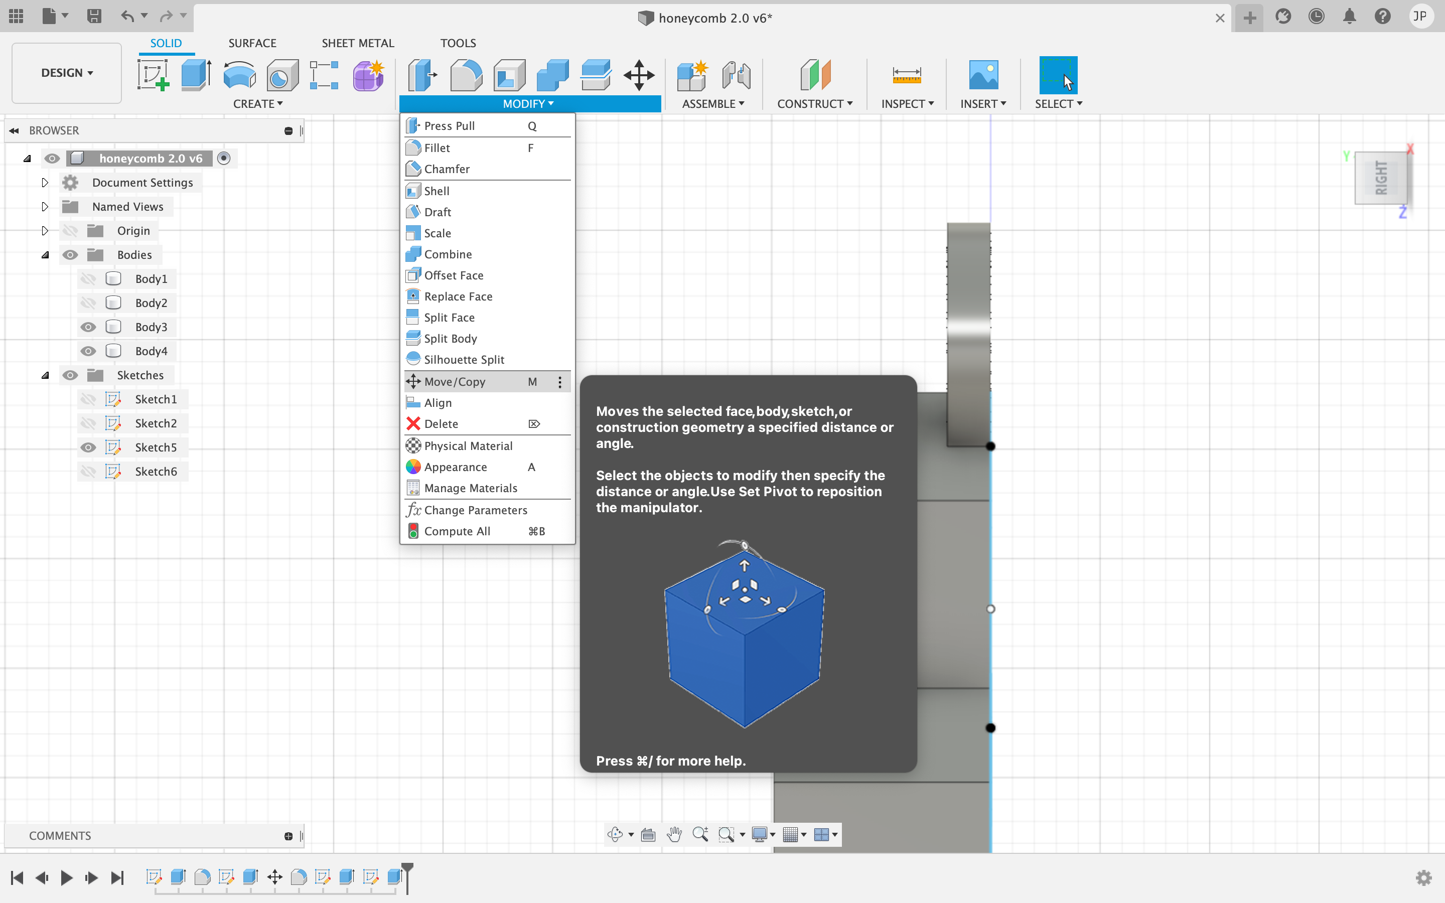Expand the Named Views node

click(45, 207)
